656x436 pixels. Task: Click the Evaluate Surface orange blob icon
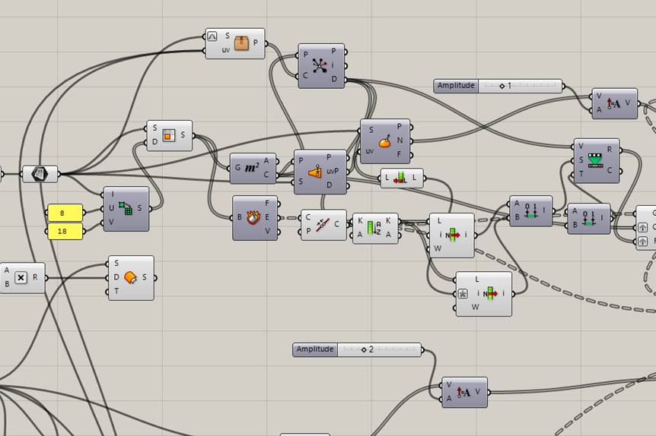pyautogui.click(x=385, y=141)
